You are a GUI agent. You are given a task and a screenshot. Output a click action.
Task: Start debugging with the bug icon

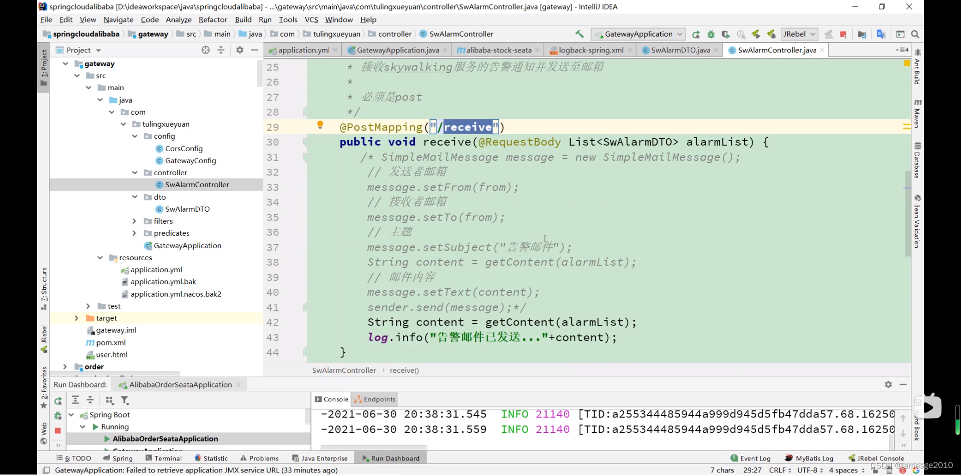tap(711, 34)
